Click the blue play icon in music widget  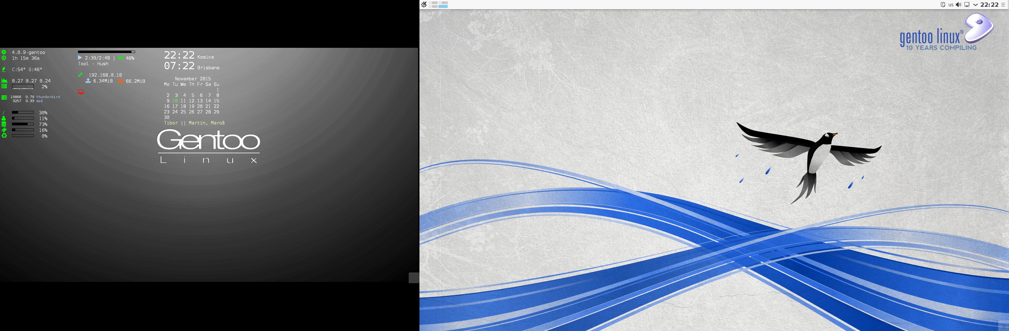(x=80, y=58)
